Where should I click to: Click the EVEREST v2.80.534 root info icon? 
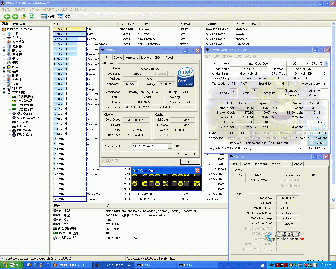pyautogui.click(x=4, y=29)
